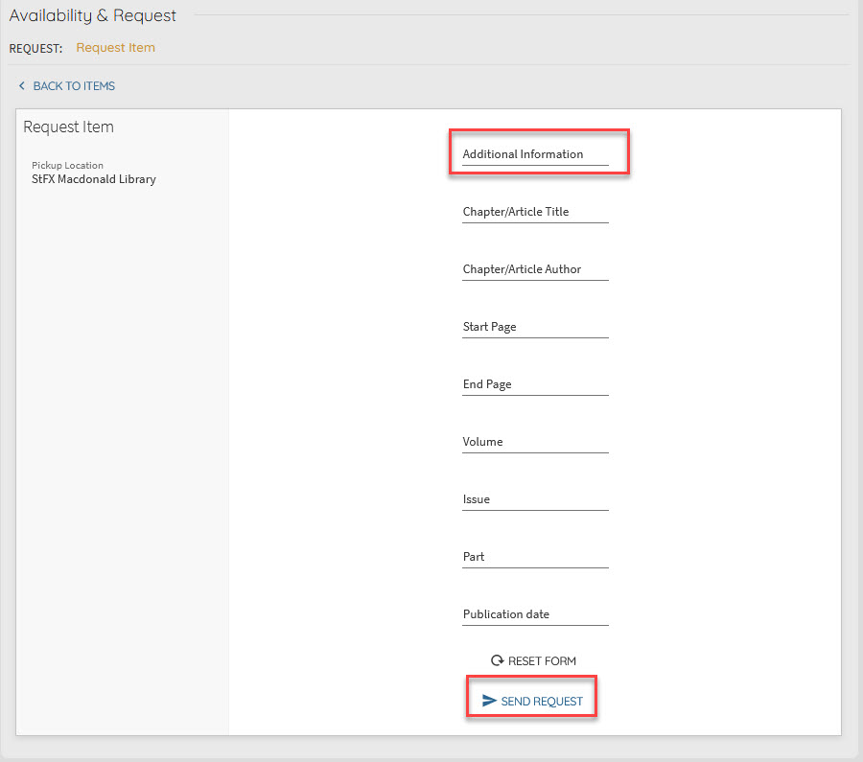Open the orange Request Item link

(x=115, y=48)
